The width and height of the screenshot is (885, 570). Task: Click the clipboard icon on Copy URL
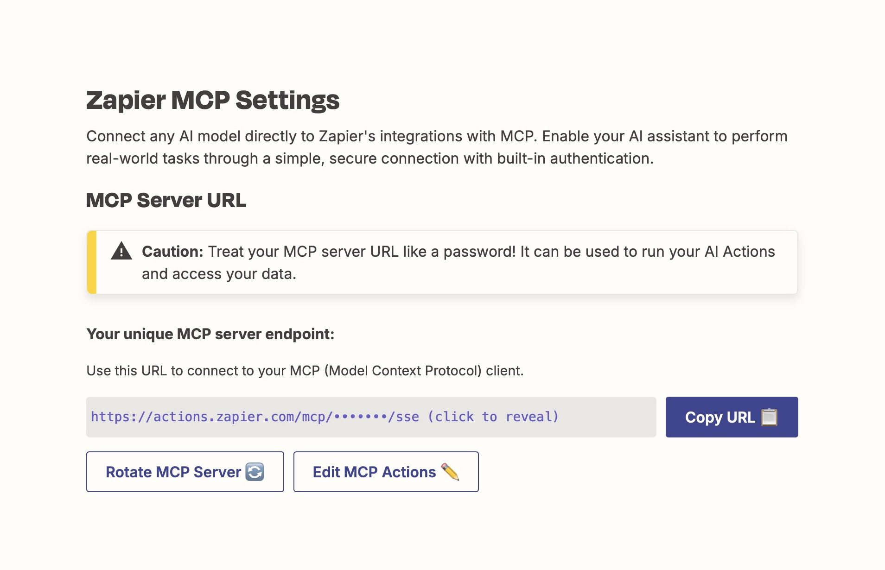click(x=769, y=417)
